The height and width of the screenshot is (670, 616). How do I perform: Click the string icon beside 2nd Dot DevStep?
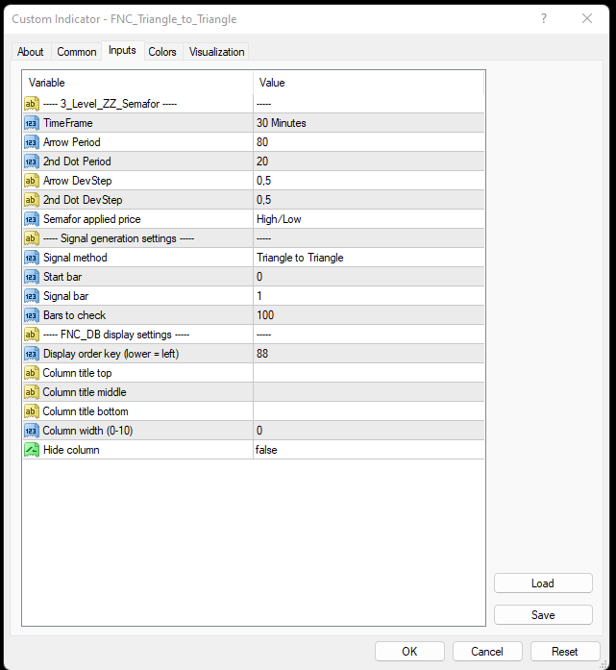(32, 200)
